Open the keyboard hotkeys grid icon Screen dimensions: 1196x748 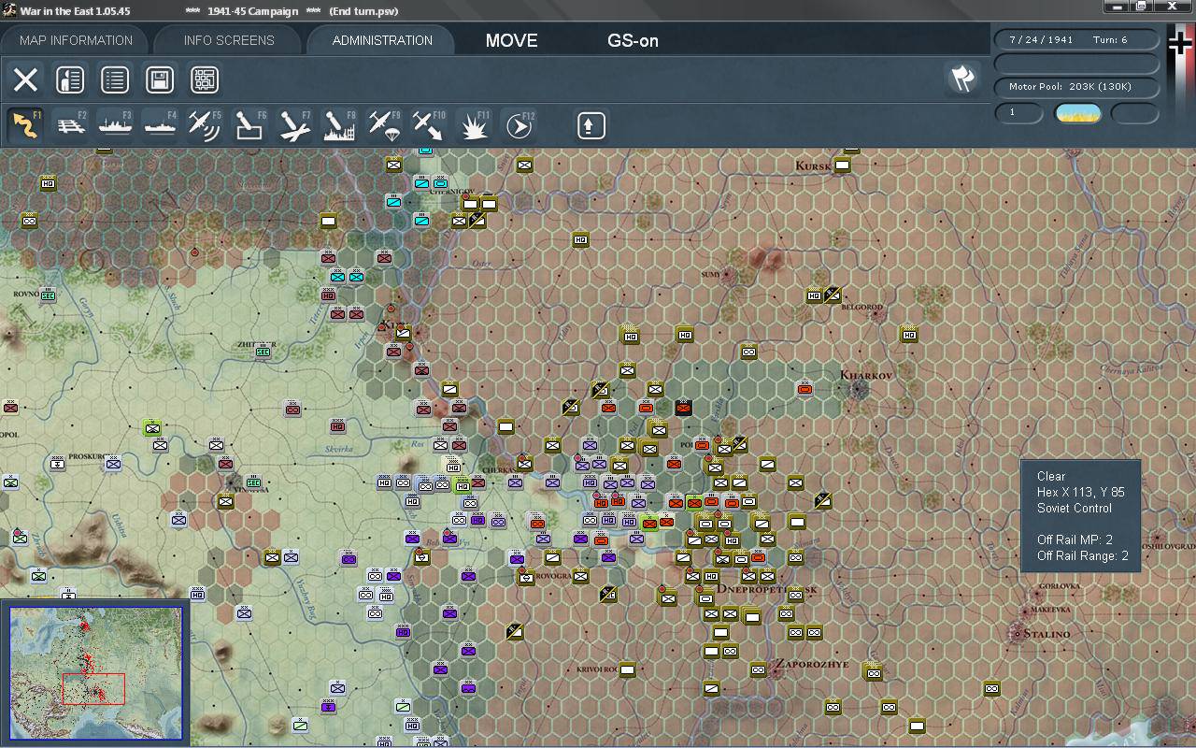click(205, 79)
